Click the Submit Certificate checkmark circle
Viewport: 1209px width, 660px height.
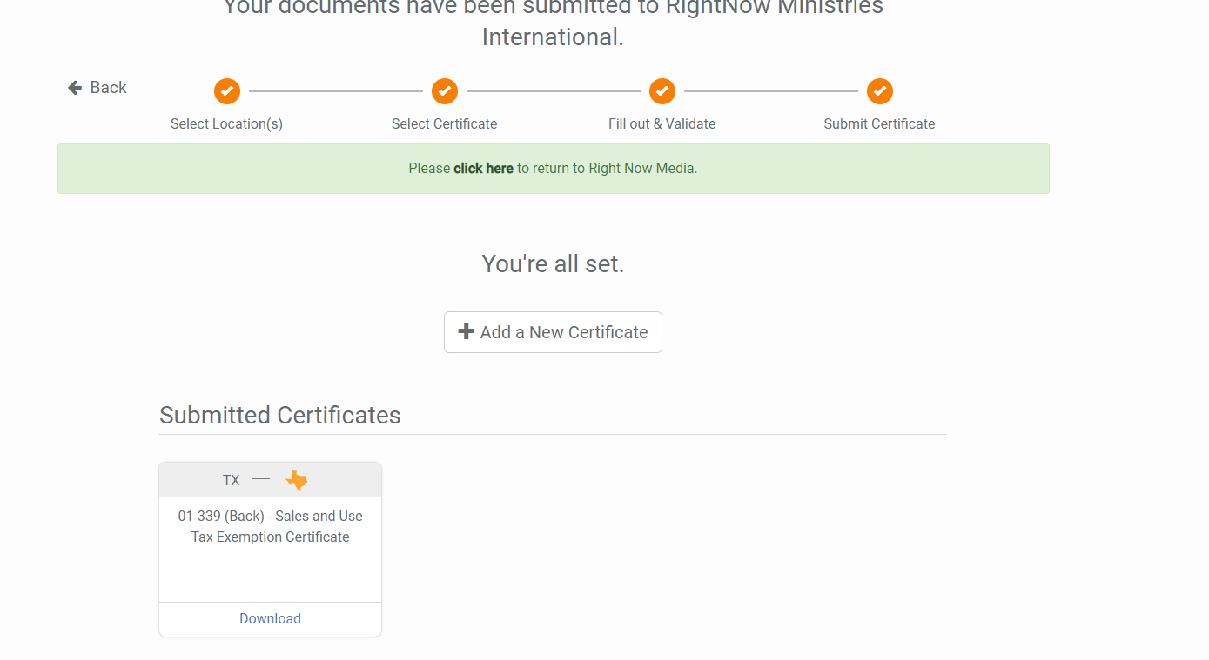[x=880, y=90]
